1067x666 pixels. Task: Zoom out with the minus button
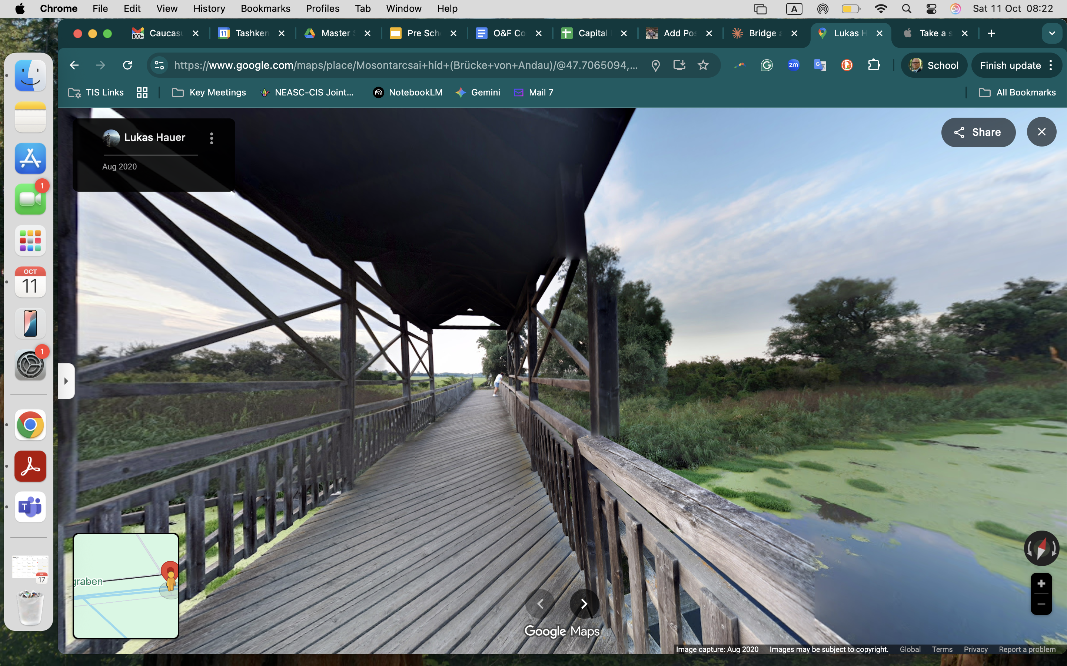pyautogui.click(x=1041, y=604)
